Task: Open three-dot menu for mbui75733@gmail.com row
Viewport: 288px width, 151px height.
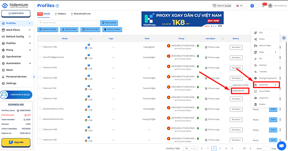Action: click(x=280, y=57)
